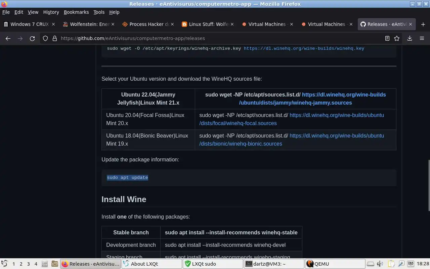430x269 pixels.
Task: Click the Firefox Releases taskbar button
Action: 91,264
